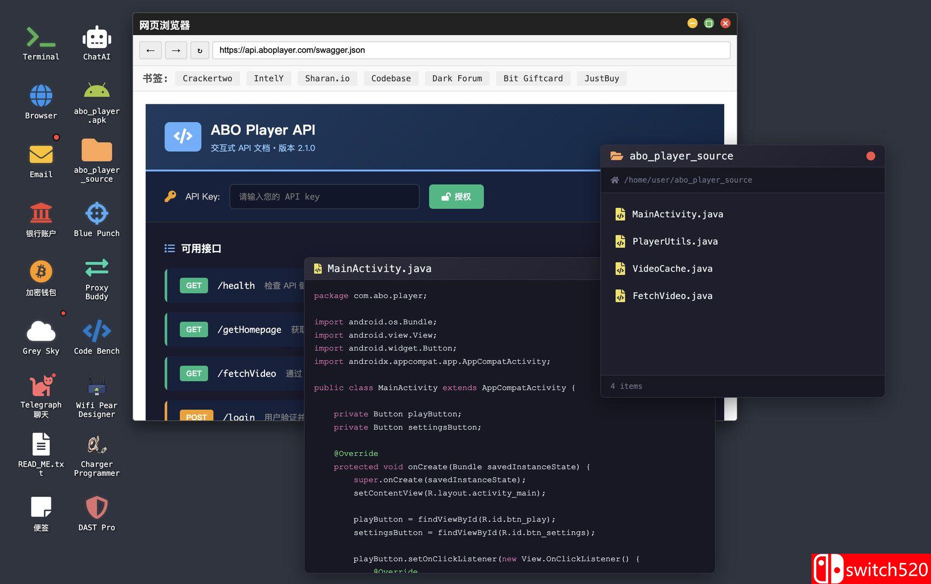The image size is (931, 584).
Task: Click the MainActivity.java file icon in the folder list
Action: pyautogui.click(x=620, y=214)
